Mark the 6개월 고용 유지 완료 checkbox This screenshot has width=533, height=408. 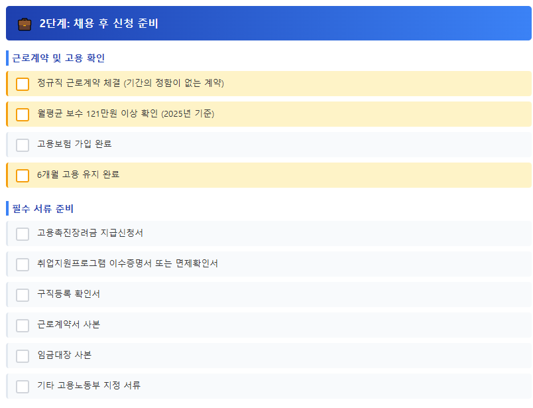tap(23, 176)
